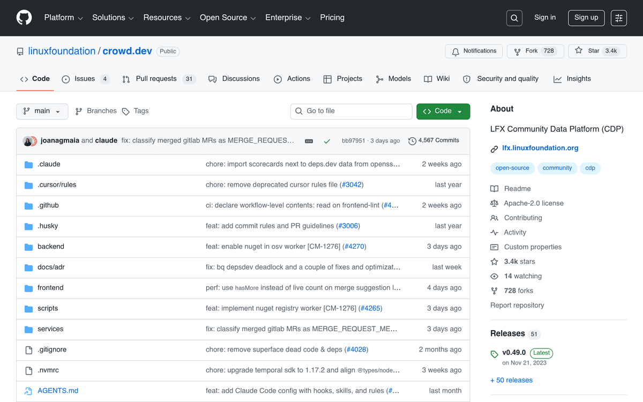Open the main branch selector dropdown
Screen dimensions: 643x402
42,111
